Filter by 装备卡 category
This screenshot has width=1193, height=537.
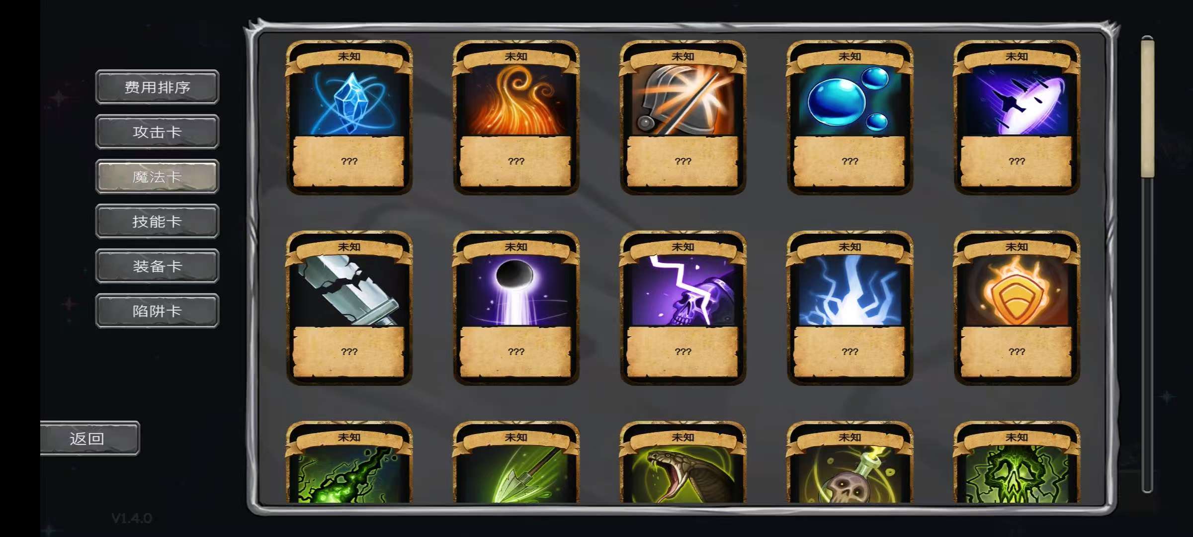[x=157, y=266]
